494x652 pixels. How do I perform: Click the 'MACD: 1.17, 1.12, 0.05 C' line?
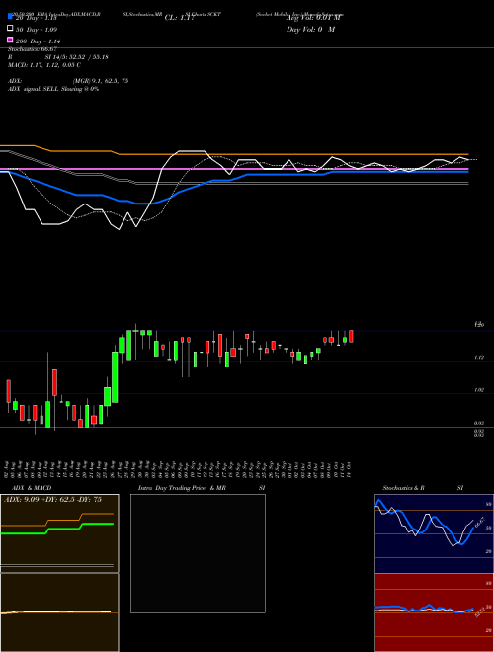tap(44, 65)
